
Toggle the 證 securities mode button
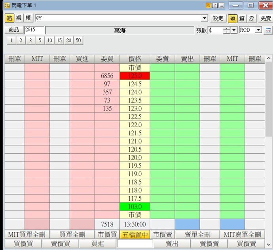9,18
